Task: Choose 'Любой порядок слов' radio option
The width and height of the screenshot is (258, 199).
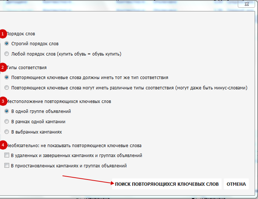Action: point(7,54)
